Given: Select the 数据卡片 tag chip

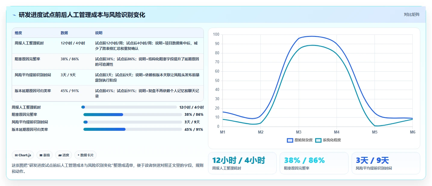Looking at the screenshot, I should coord(85,155).
